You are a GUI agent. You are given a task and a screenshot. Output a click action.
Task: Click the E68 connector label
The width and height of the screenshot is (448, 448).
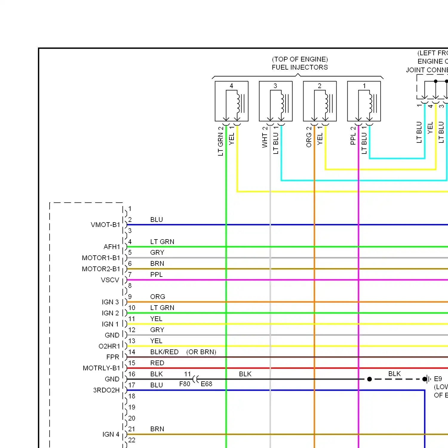(206, 384)
